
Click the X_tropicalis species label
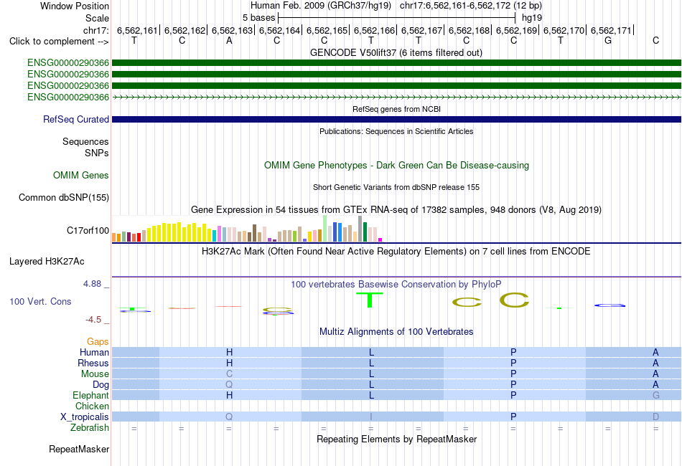coord(85,417)
